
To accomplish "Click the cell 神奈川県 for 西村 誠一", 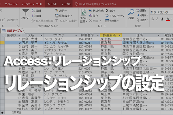I will (111, 47).
